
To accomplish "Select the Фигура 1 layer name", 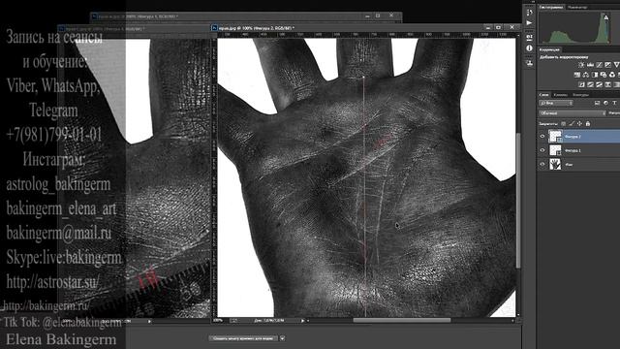I will [573, 150].
